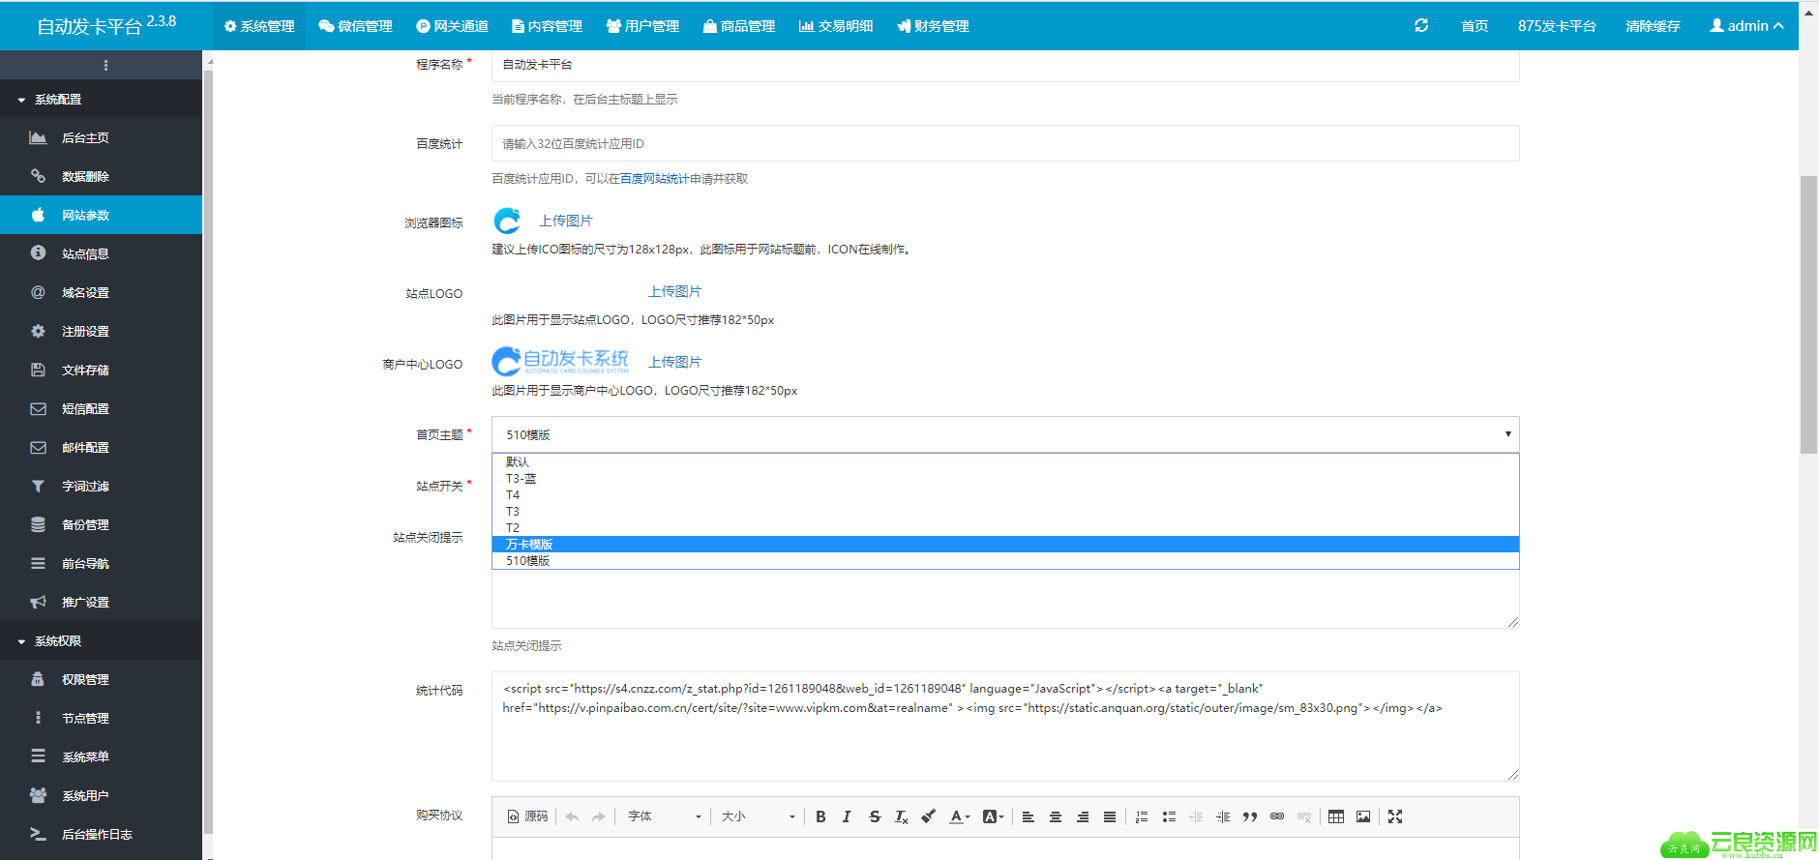Screen dimensions: 1819x860
Task: Align text left in the editor
Action: point(1029,816)
